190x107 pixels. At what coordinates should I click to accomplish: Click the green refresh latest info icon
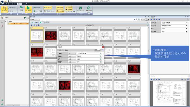tap(89, 9)
